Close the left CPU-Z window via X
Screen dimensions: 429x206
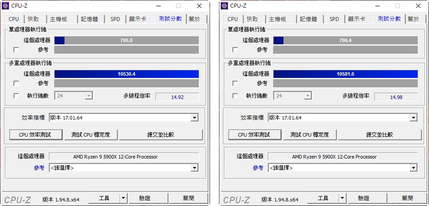(x=199, y=6)
